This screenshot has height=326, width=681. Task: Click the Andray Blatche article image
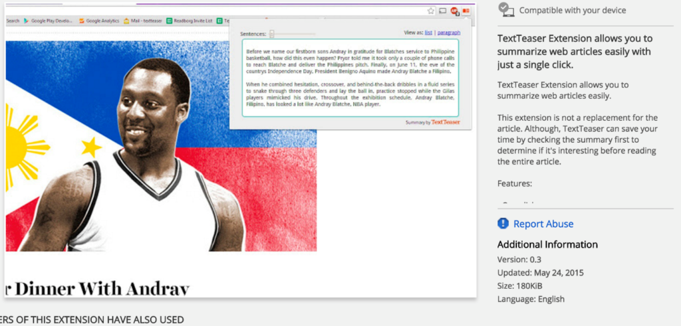(161, 146)
